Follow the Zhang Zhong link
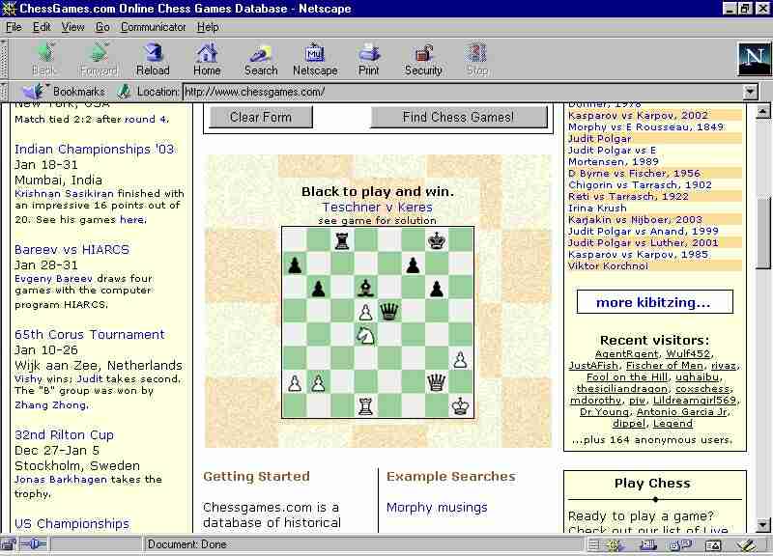 click(x=51, y=404)
